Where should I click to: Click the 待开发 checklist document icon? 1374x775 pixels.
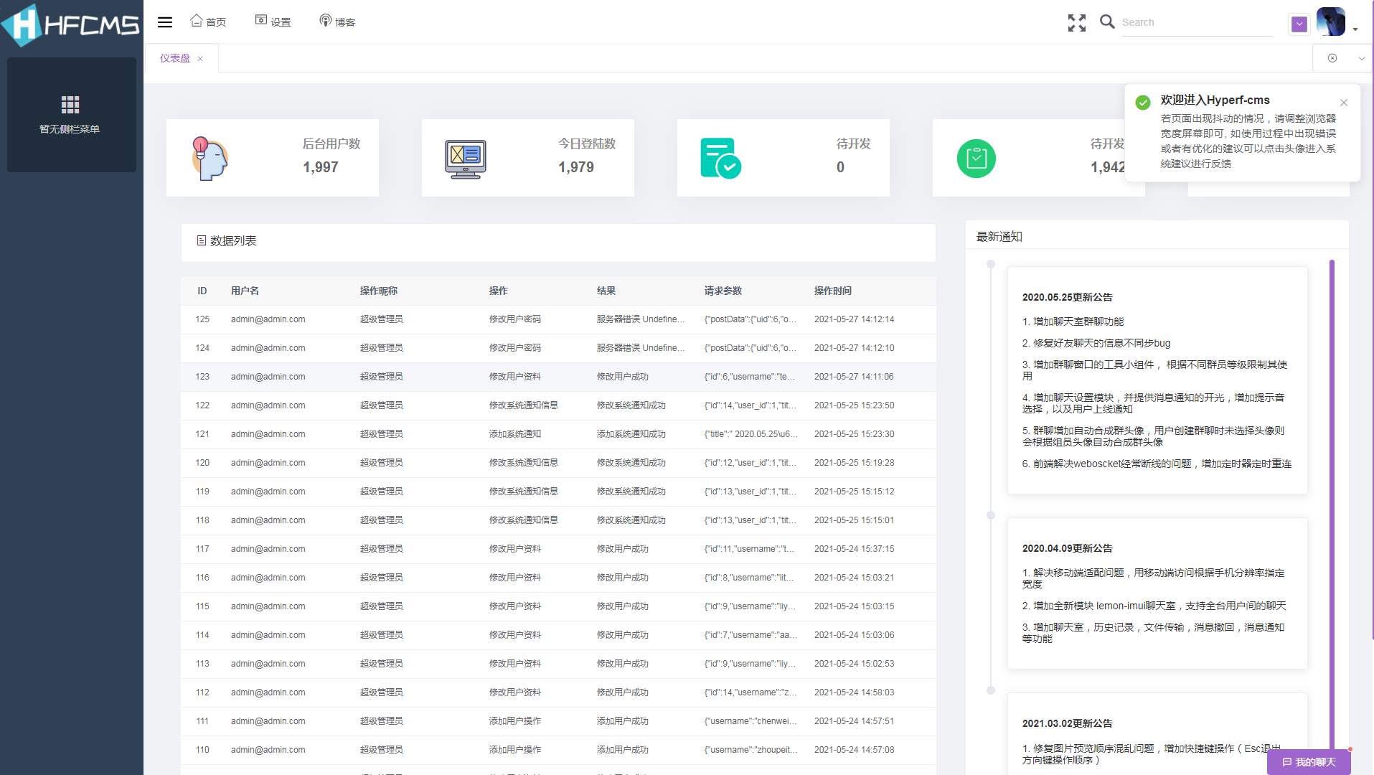click(720, 158)
